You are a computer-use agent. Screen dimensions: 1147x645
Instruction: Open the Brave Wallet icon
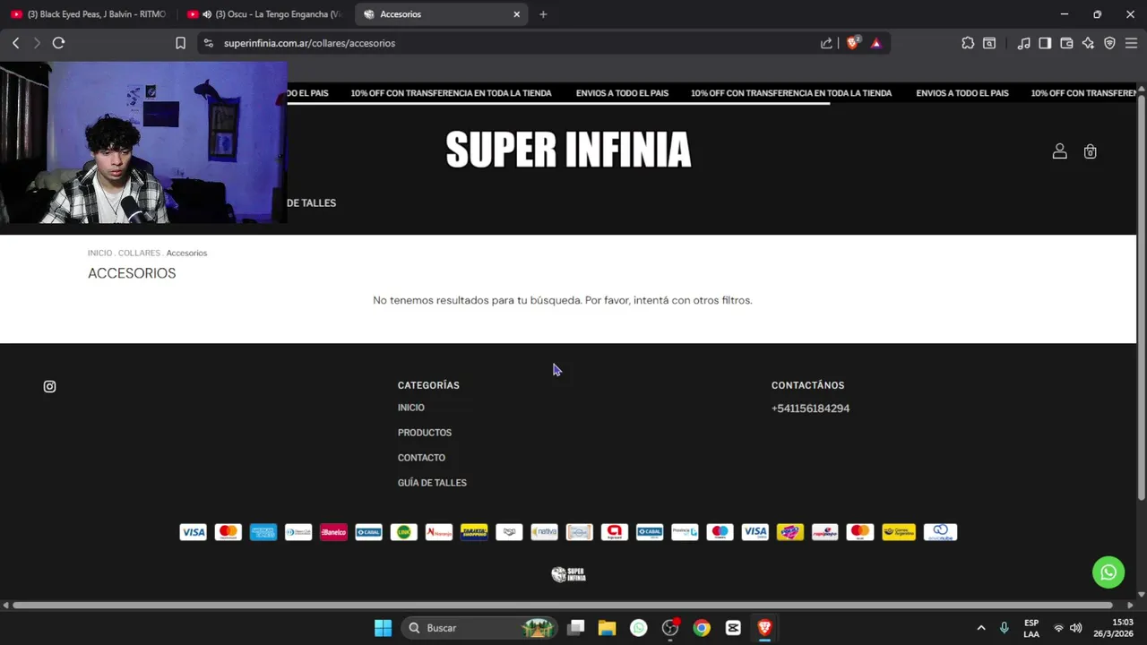(1066, 43)
